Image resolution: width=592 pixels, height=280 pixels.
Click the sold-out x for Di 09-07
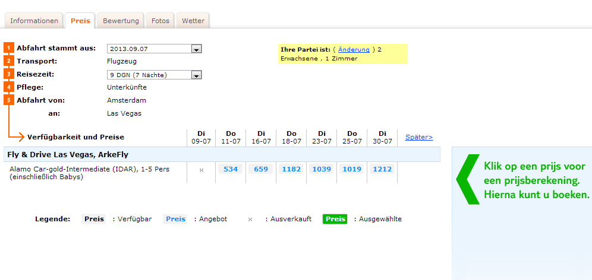tap(201, 170)
